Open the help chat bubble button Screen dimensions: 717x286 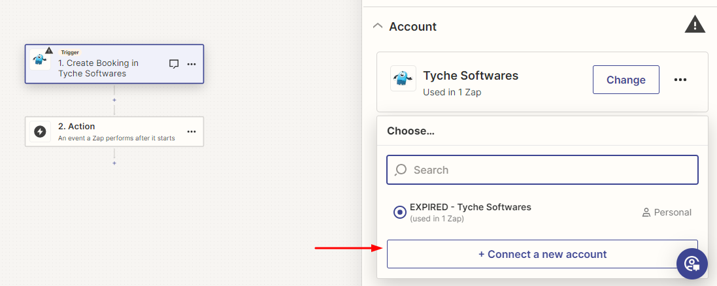692,264
